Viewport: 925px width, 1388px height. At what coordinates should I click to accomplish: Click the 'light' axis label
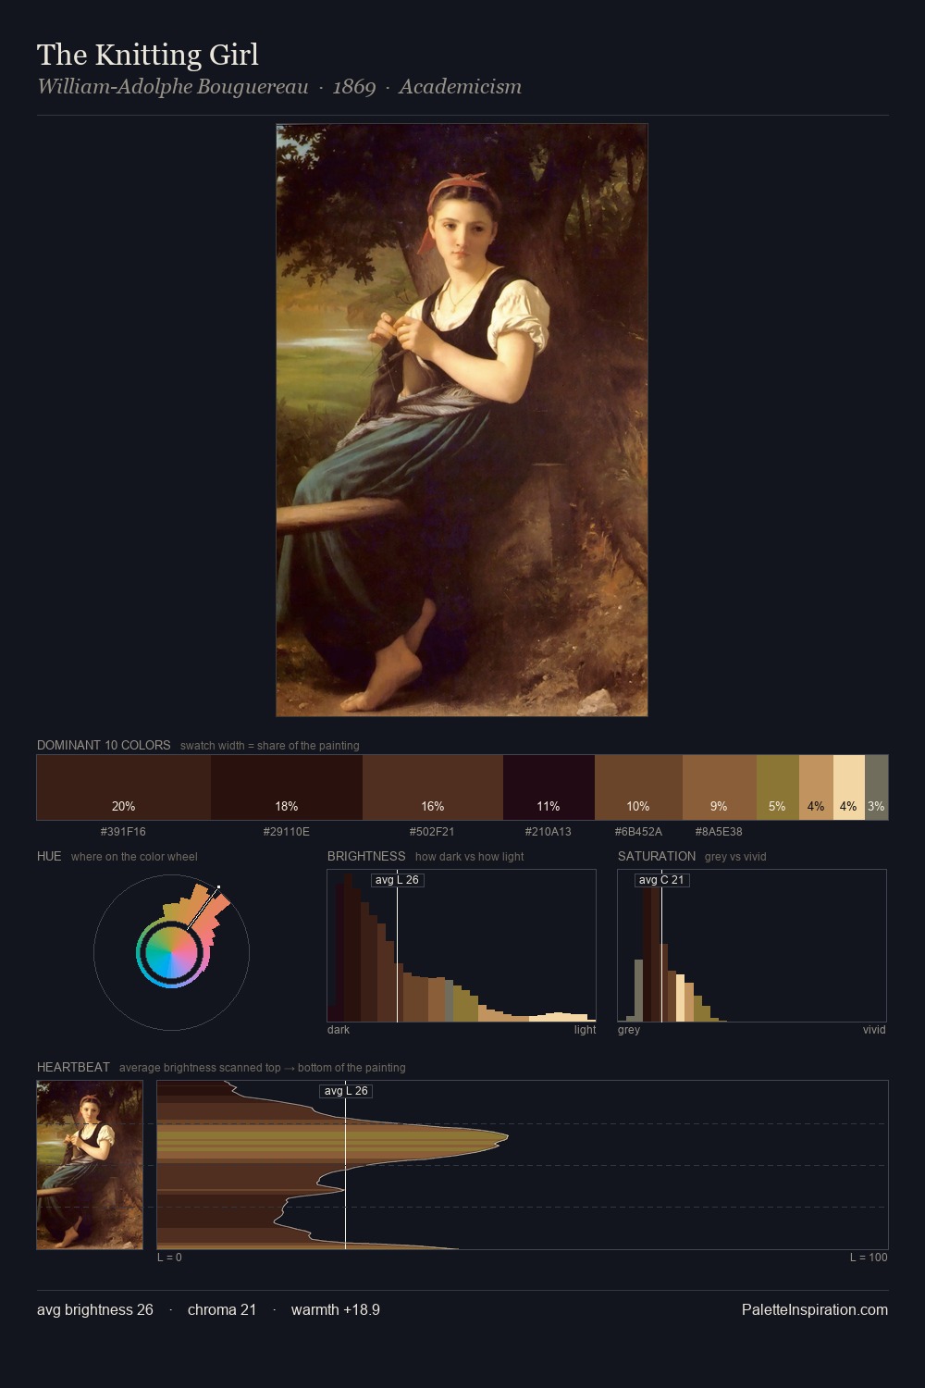tap(586, 1030)
